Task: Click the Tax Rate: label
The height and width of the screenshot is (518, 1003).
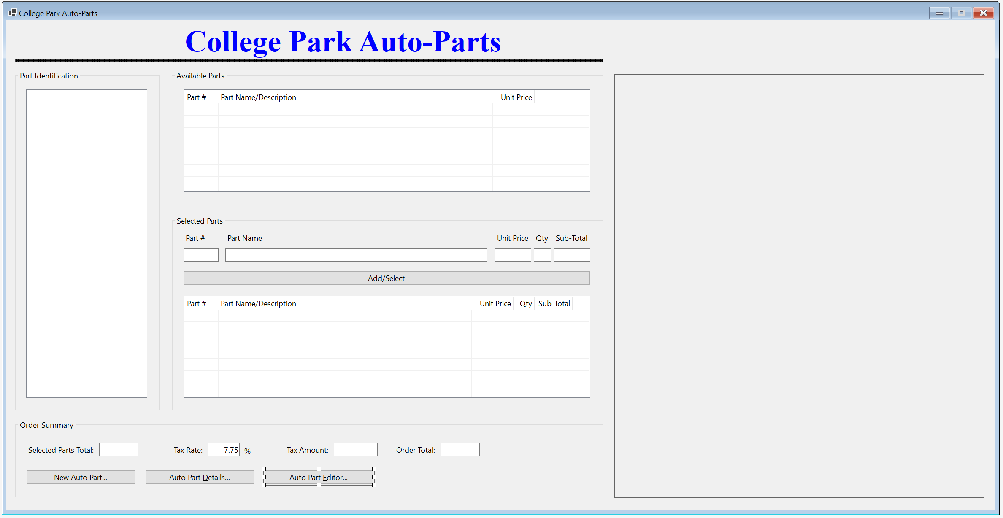Action: point(188,450)
